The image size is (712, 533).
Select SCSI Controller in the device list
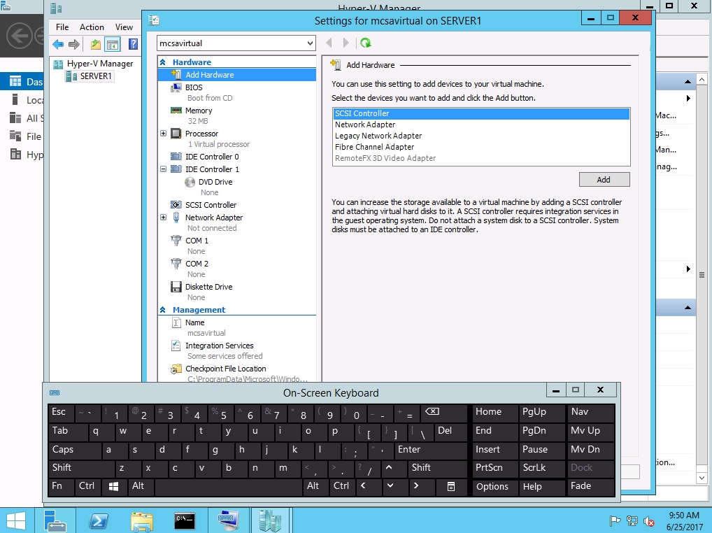tap(481, 113)
